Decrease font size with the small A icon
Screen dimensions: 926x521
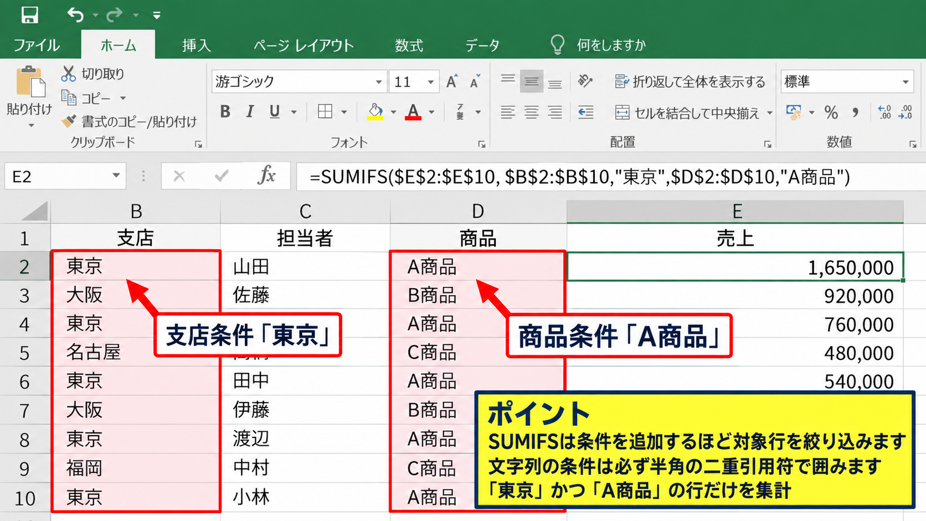475,82
